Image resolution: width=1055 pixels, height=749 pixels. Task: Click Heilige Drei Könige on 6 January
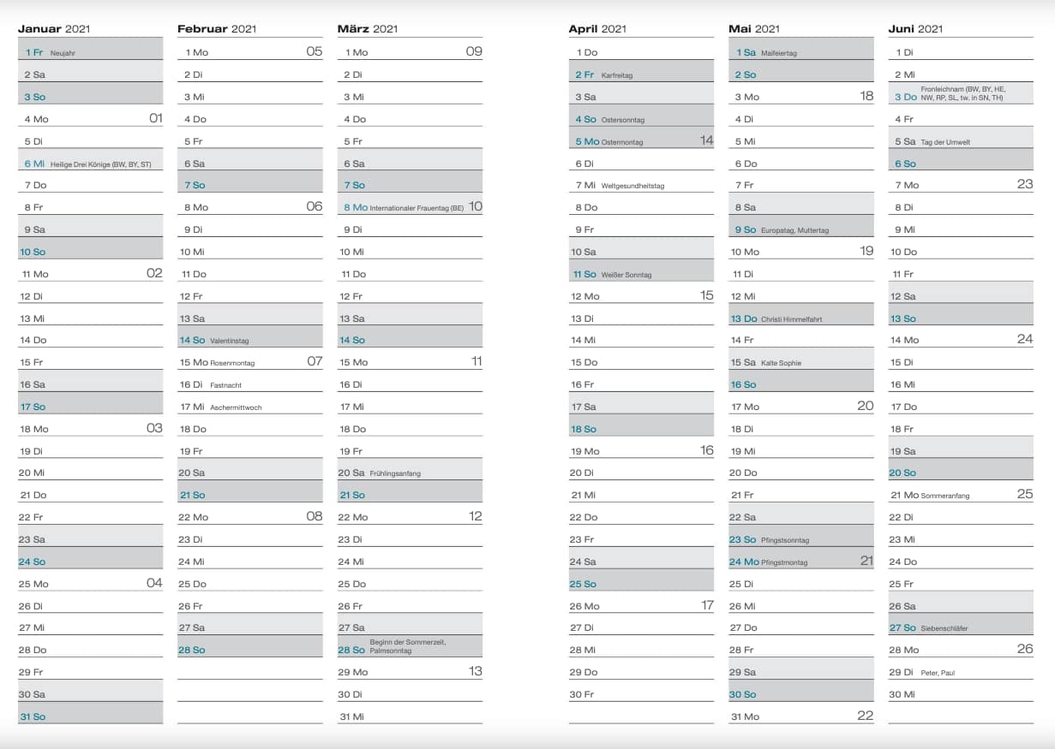(100, 164)
